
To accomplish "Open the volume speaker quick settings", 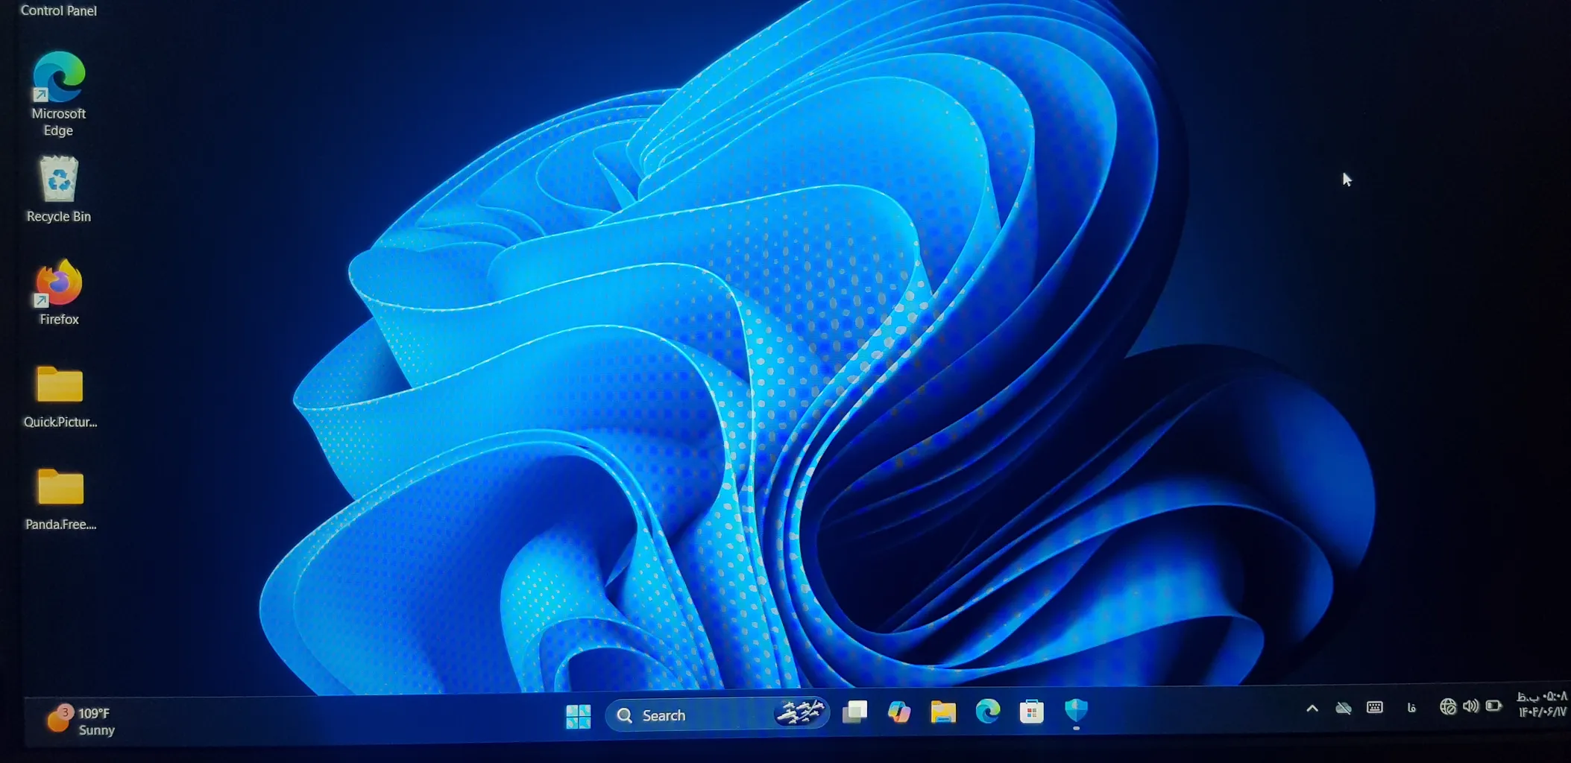I will click(1470, 706).
